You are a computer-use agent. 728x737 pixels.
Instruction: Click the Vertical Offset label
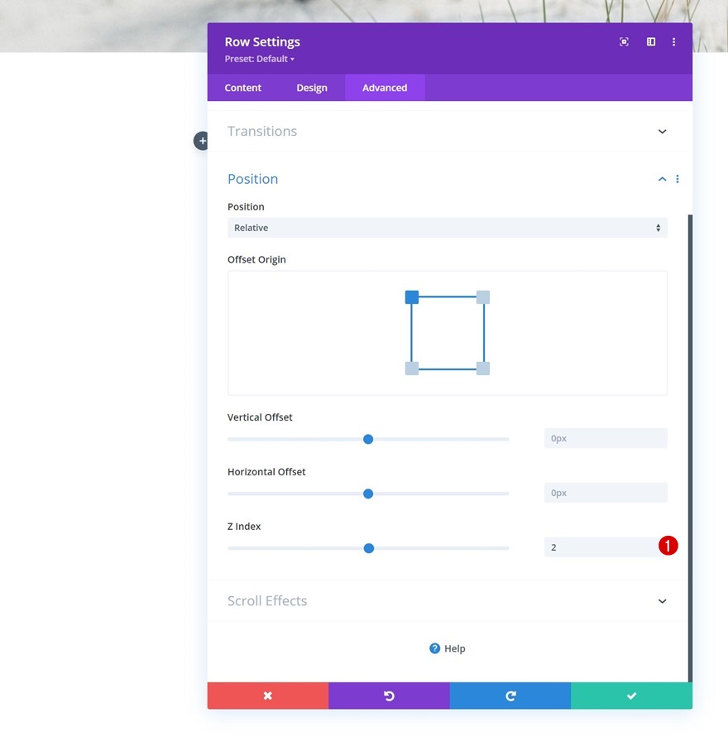coord(260,417)
